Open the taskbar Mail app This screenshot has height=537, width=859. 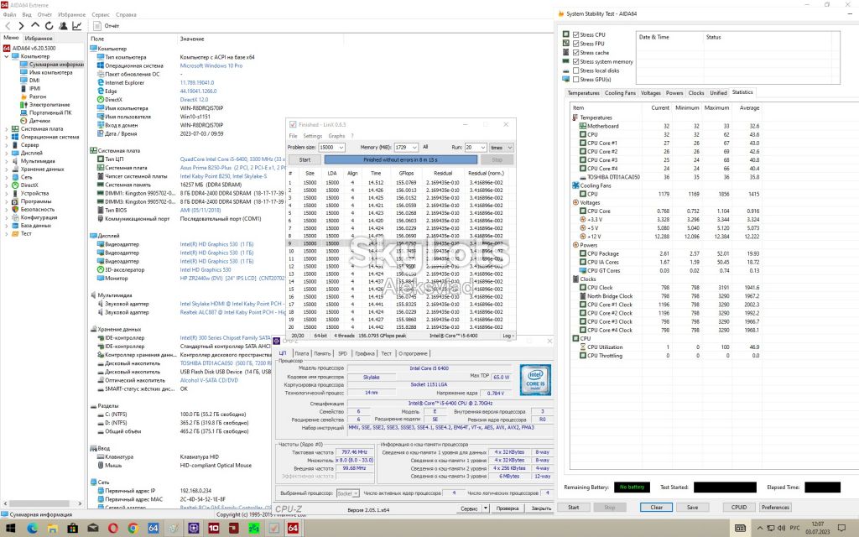tap(92, 529)
